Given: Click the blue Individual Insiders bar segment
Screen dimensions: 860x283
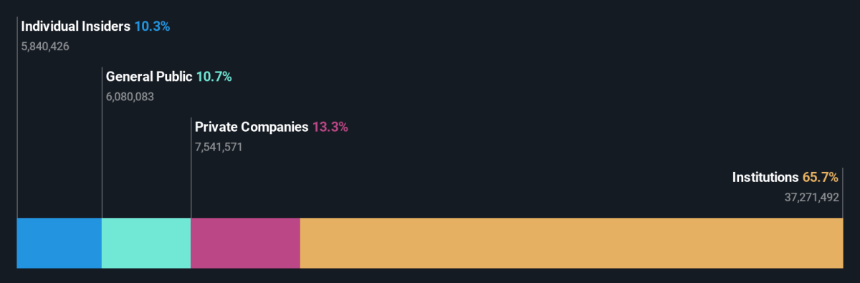Looking at the screenshot, I should 59,243.
